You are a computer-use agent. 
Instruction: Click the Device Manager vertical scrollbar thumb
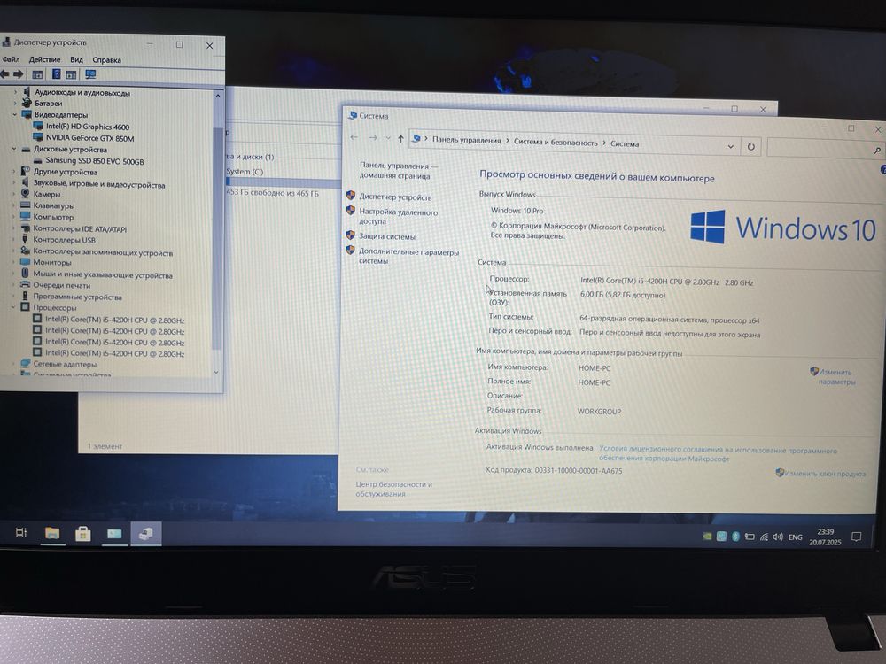pos(217,237)
